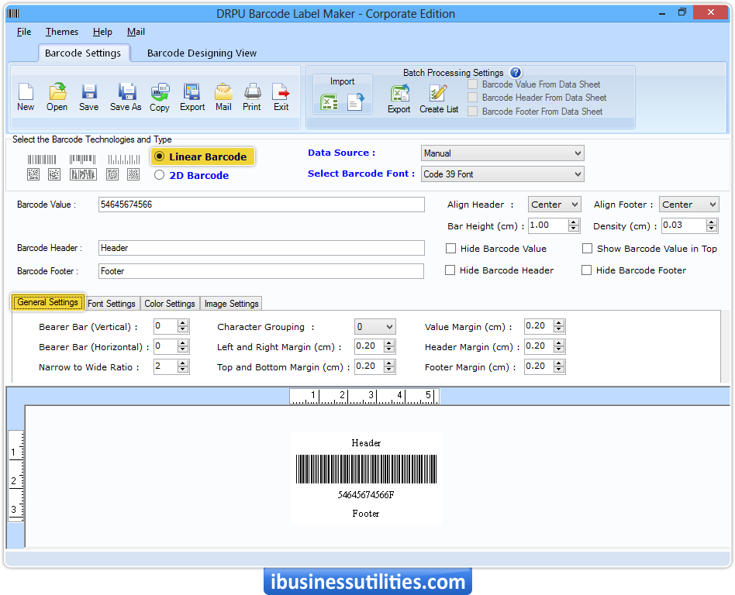Adjust Left and Right Margin spinner
The image size is (735, 595).
coord(388,346)
